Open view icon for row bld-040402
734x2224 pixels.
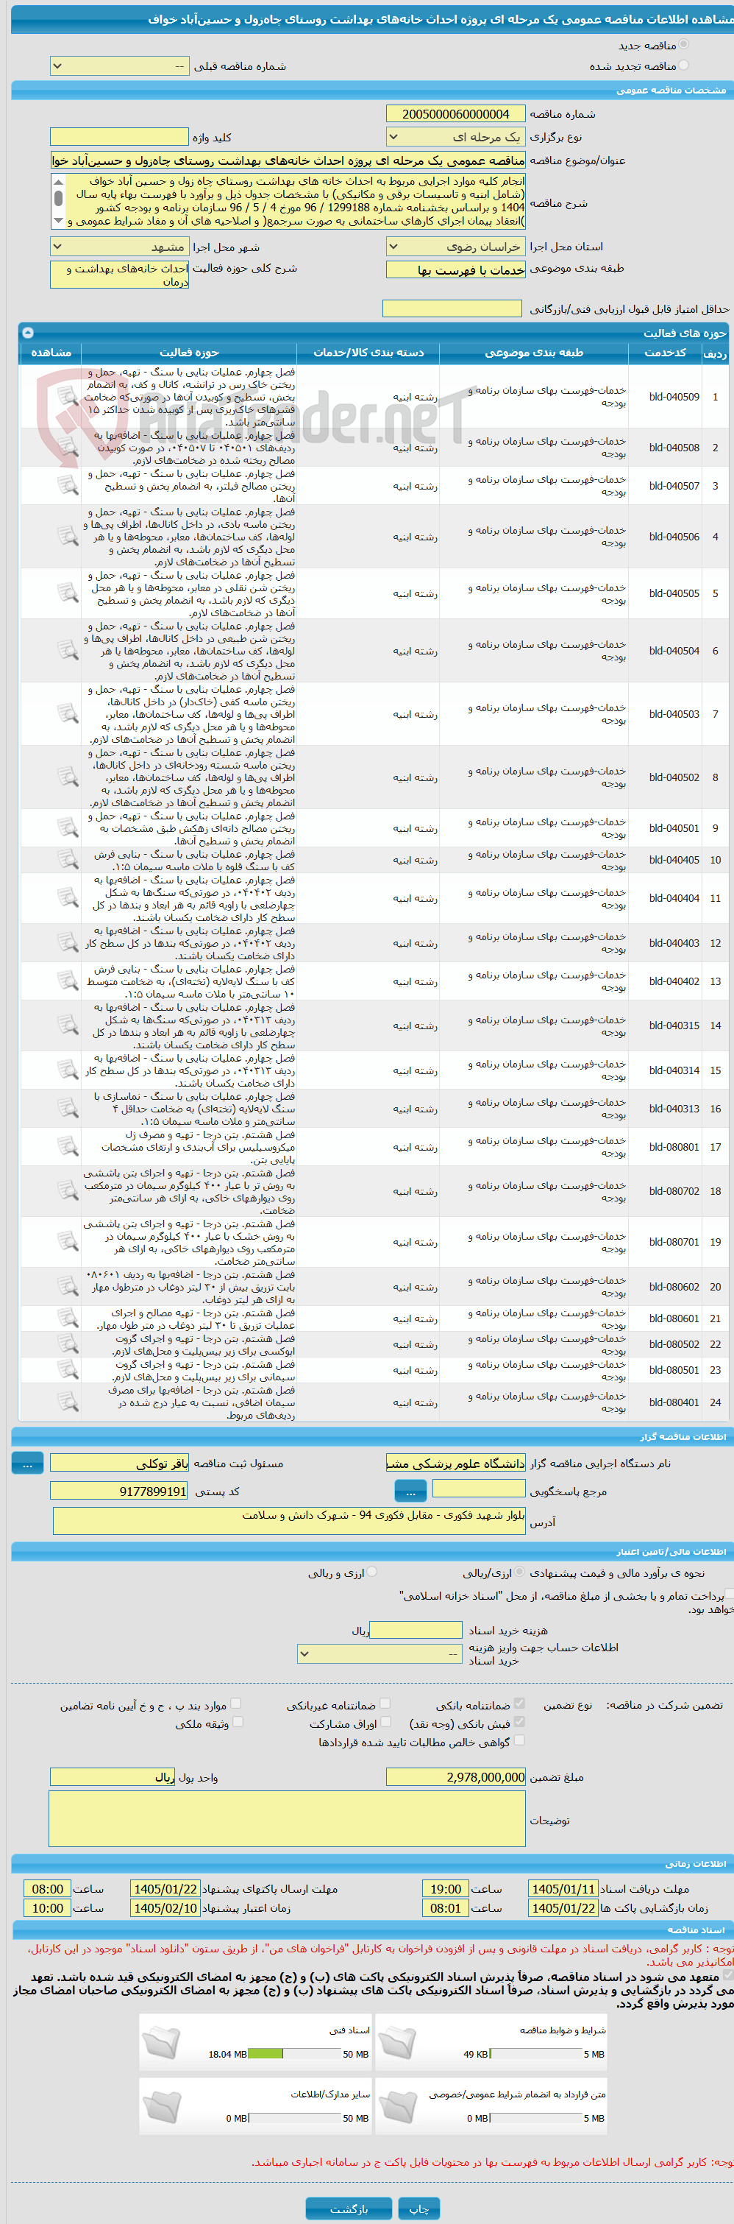[67, 981]
